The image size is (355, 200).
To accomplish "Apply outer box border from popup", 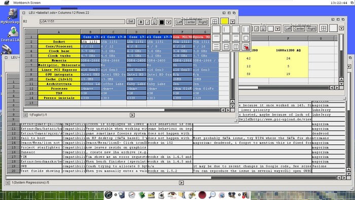I will tap(245, 38).
